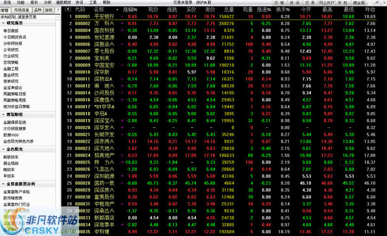Open 每日晨报 in the sidebar
This screenshot has width=387, height=236.
[11, 31]
